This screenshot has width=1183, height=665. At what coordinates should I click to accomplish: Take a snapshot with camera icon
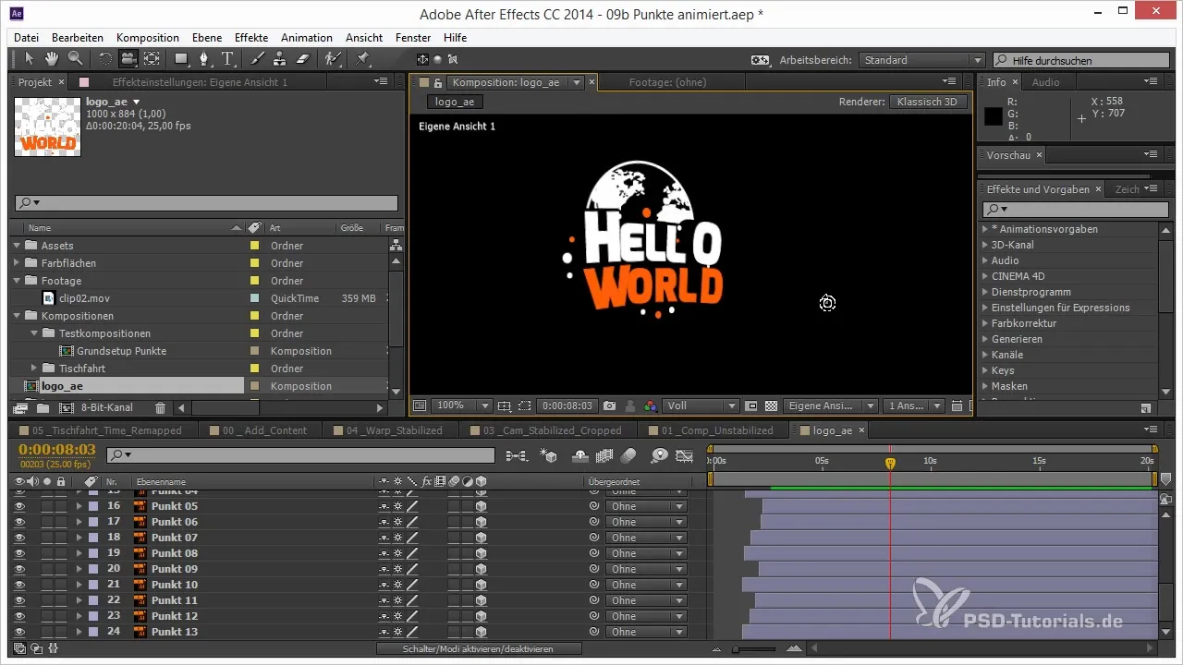click(x=609, y=405)
